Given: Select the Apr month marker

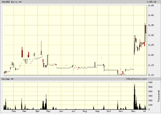Looking at the screenshot, I should [37, 111].
